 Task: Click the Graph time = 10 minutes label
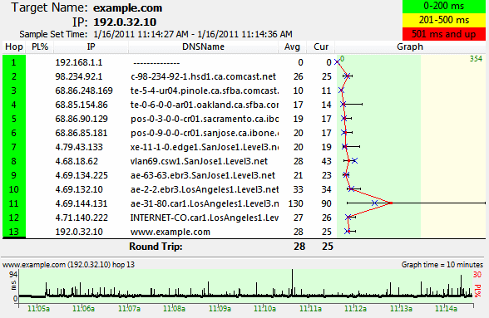(442, 265)
